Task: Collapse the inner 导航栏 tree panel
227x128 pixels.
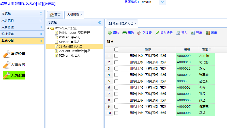Action: pyautogui.click(x=99, y=22)
